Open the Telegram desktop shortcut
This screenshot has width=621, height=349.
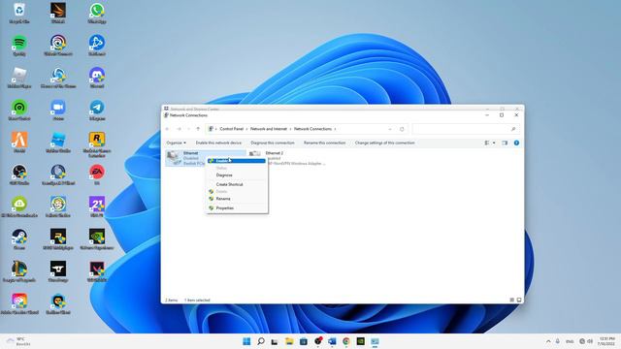pyautogui.click(x=97, y=111)
